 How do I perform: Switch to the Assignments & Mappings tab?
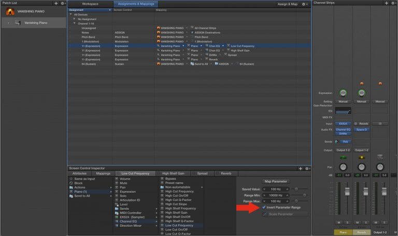point(136,4)
